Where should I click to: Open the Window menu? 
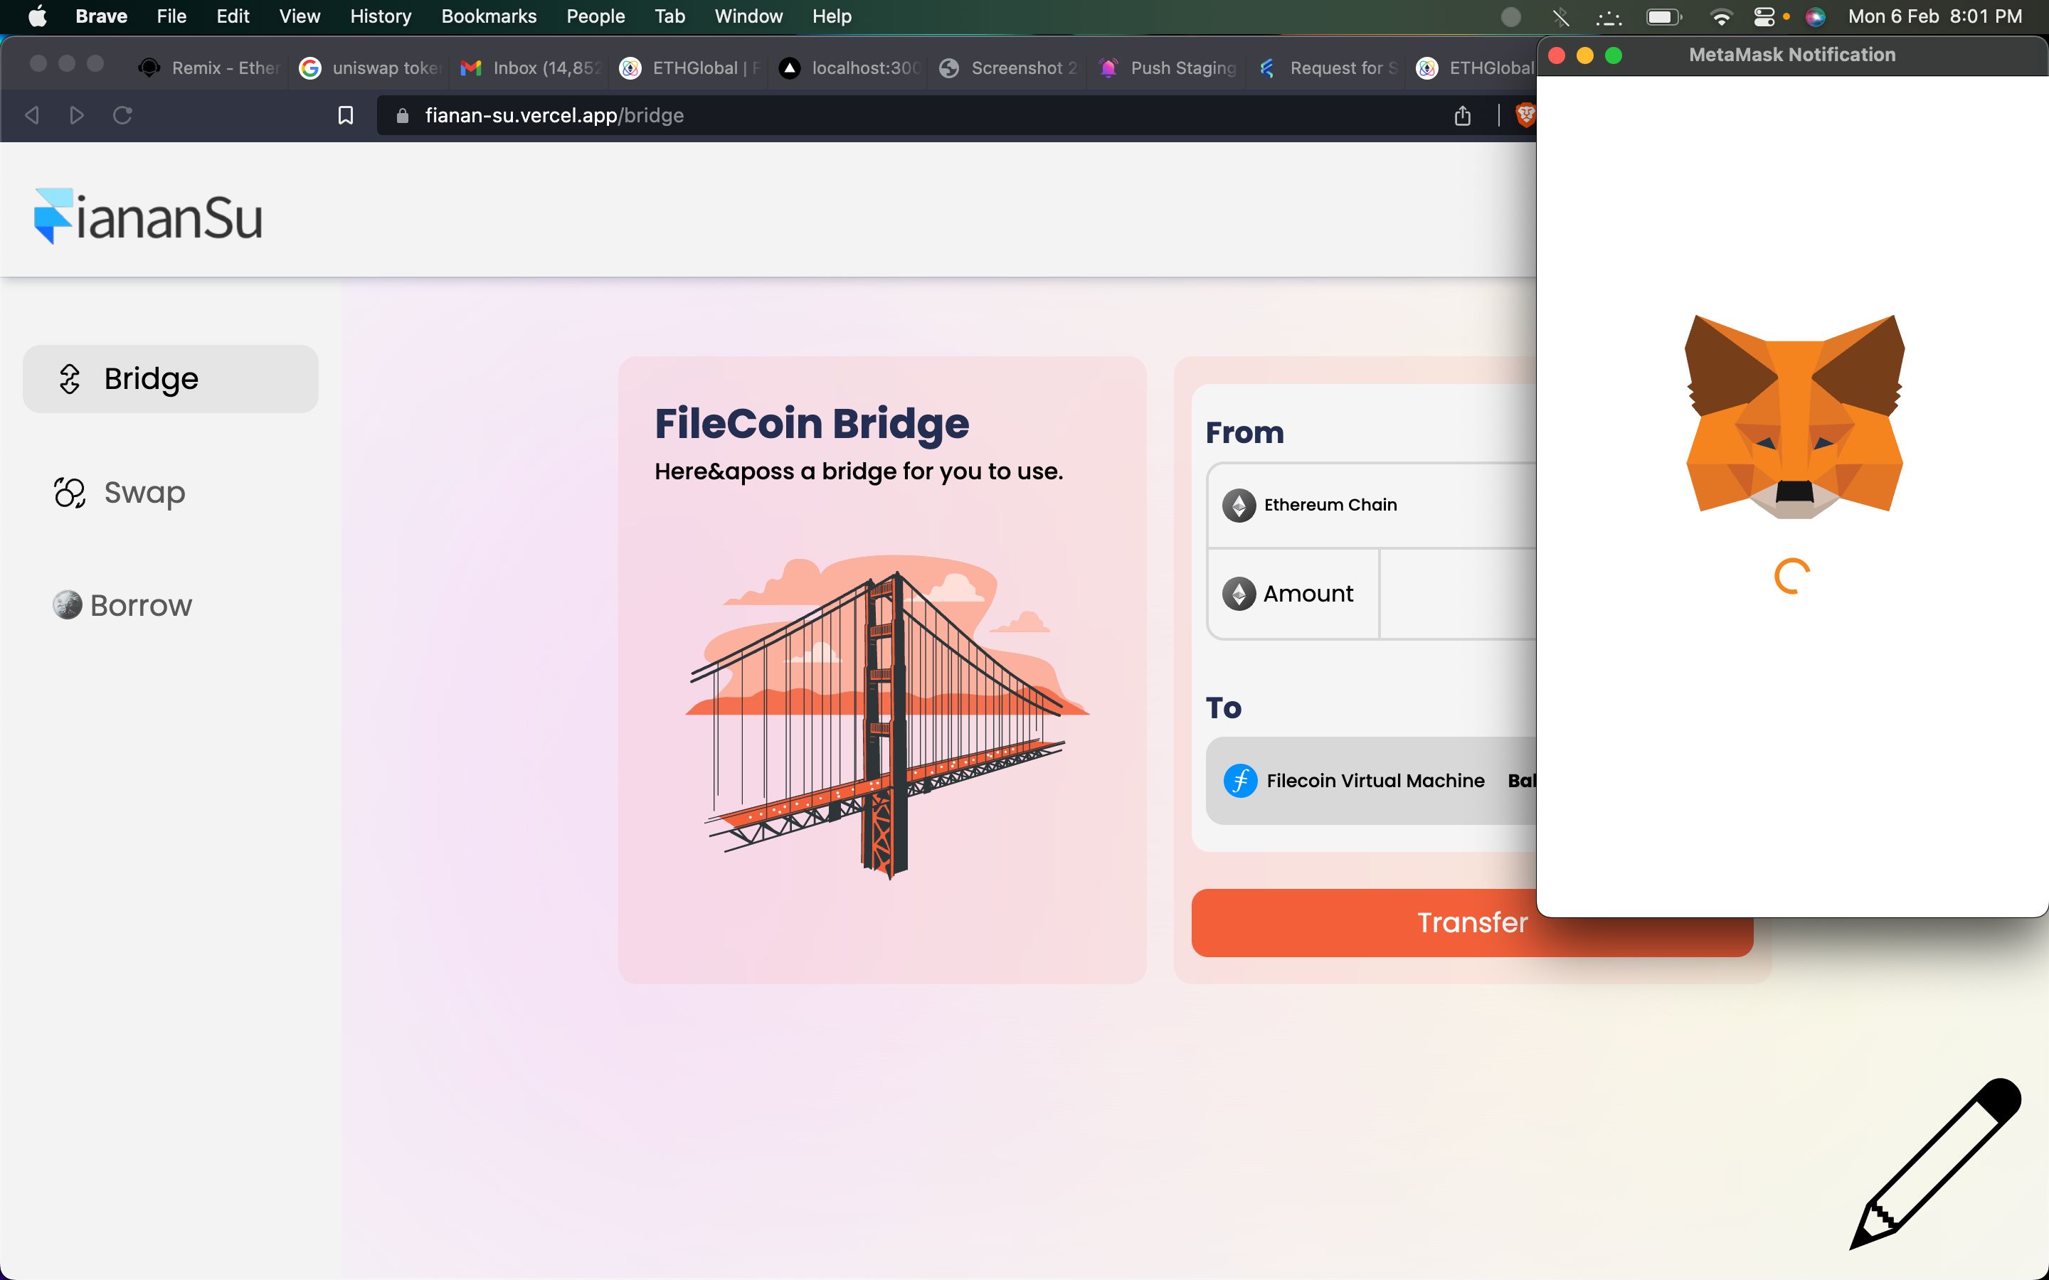pos(748,16)
